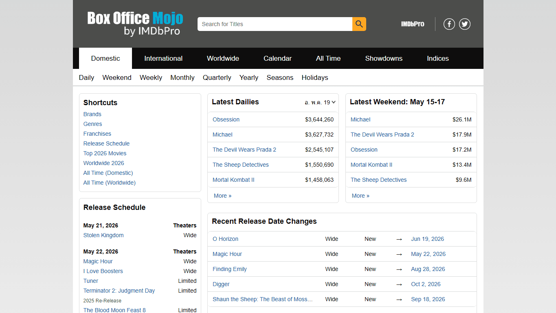The width and height of the screenshot is (556, 313).
Task: Select the Monthly sub-navigation item
Action: 182,77
